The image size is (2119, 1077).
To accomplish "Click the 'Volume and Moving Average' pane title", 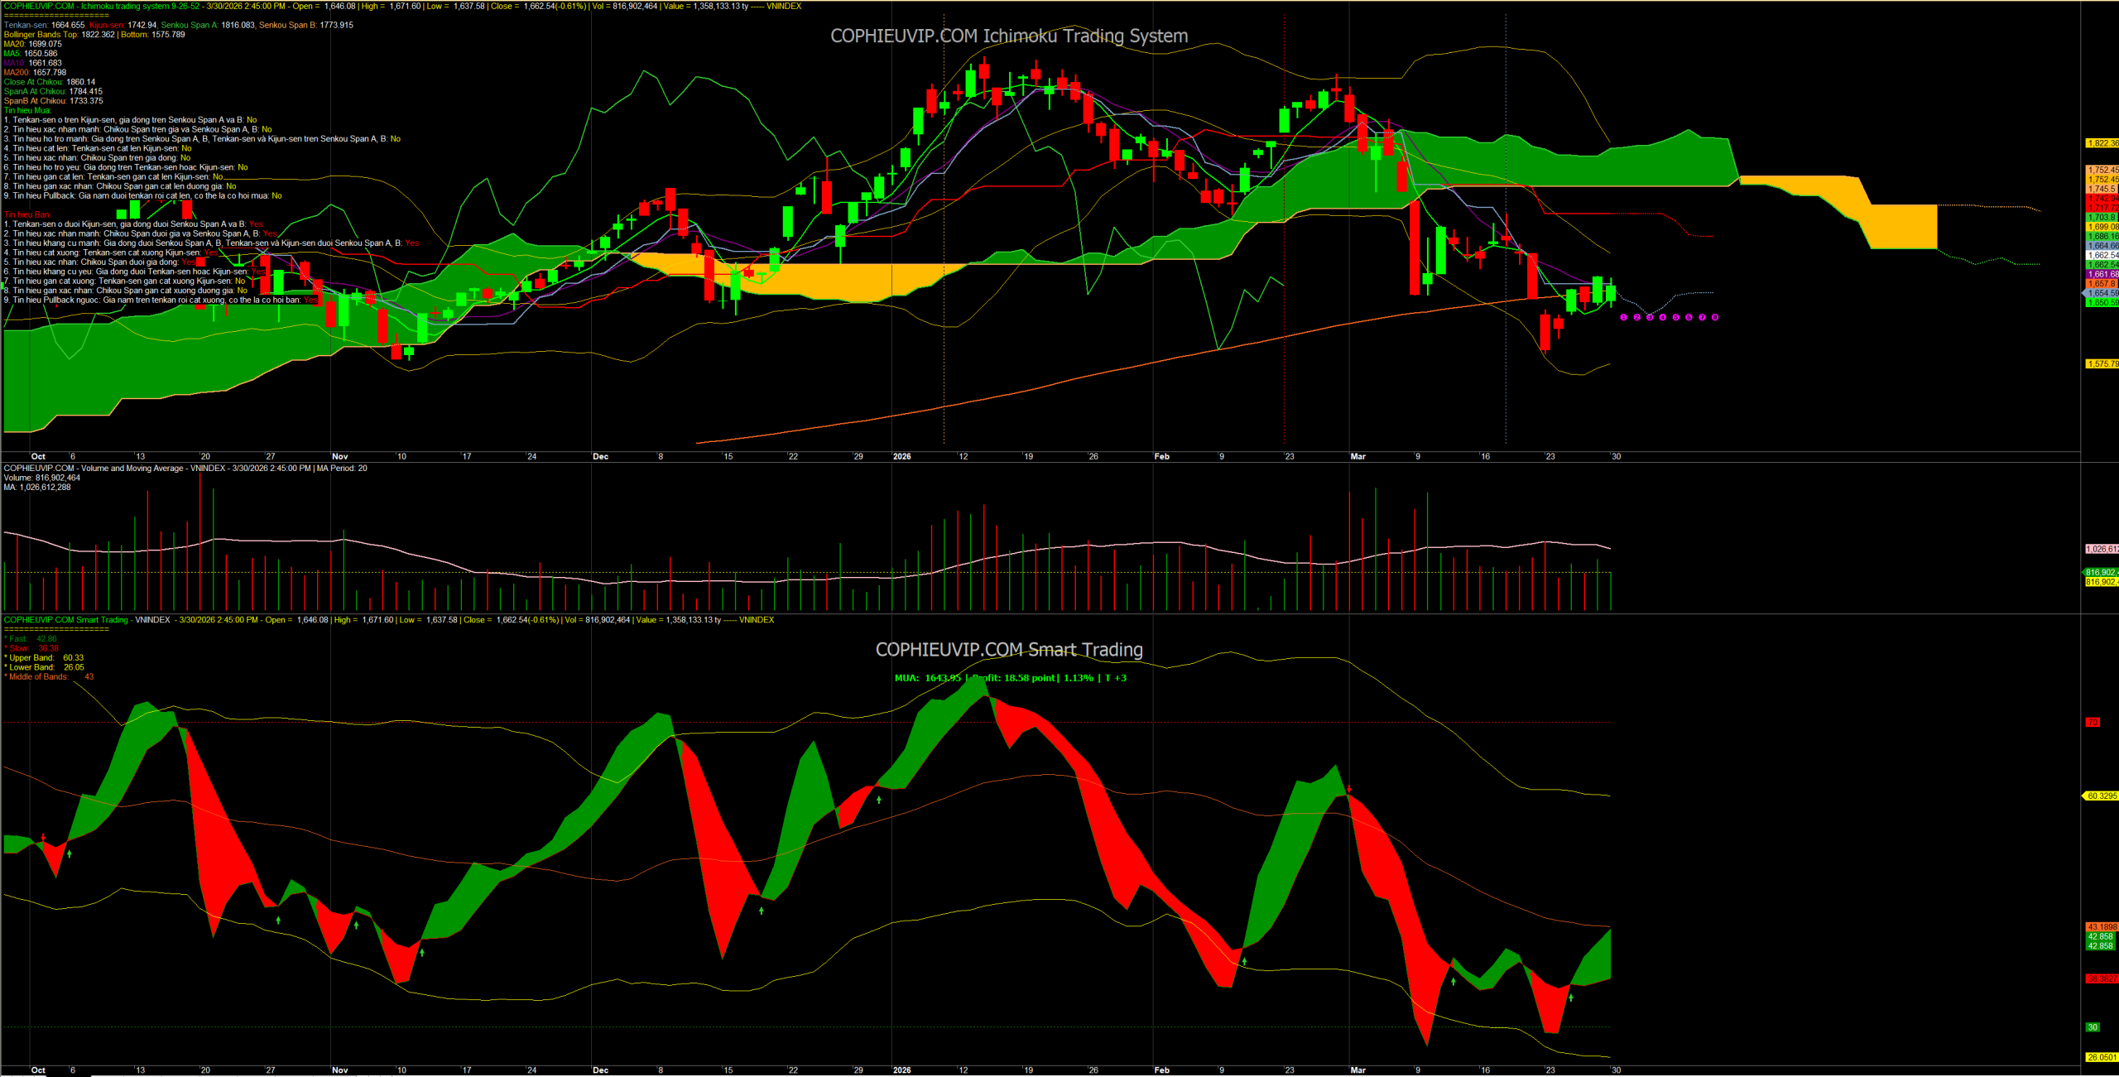I will point(132,469).
